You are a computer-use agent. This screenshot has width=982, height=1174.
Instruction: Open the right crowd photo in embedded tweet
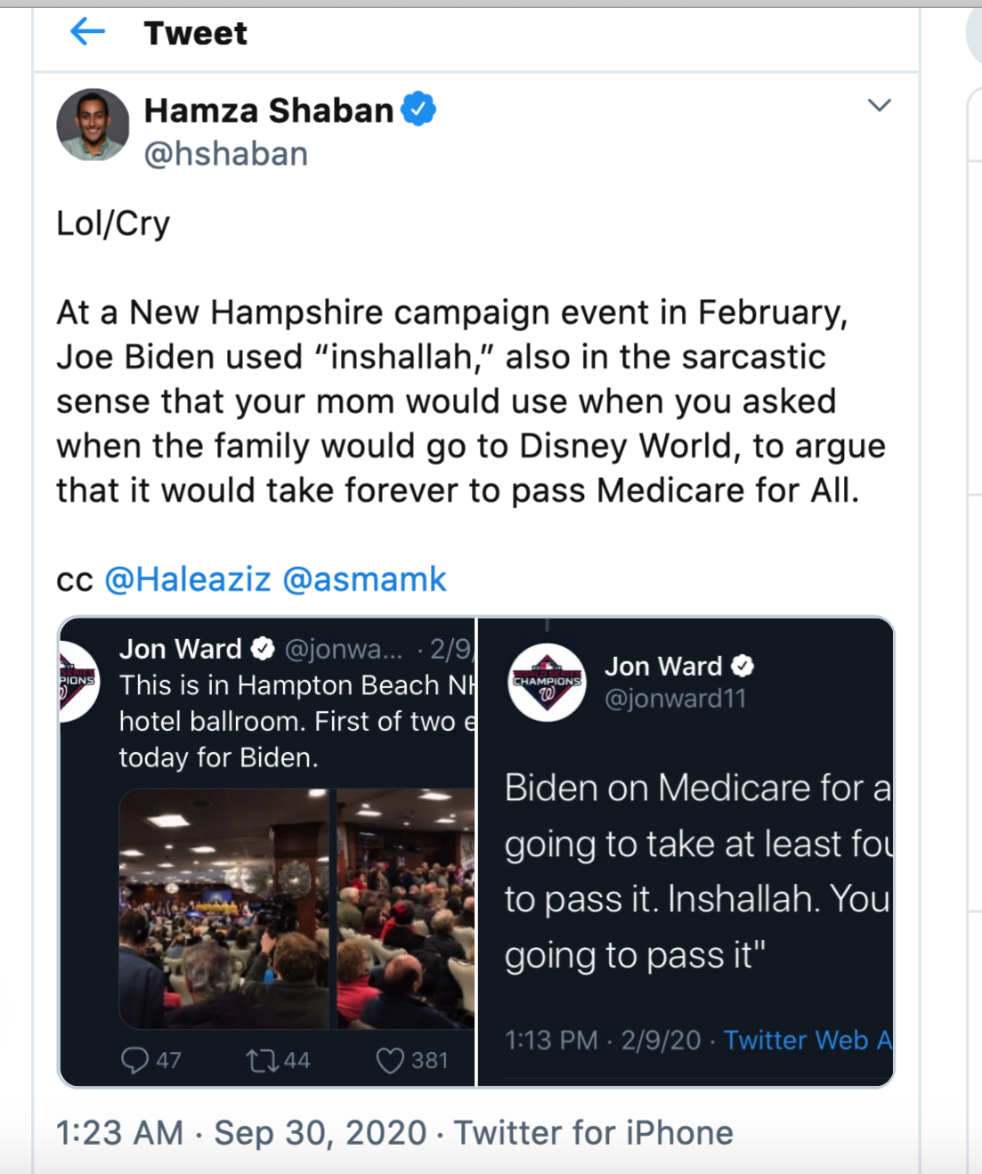pos(406,908)
